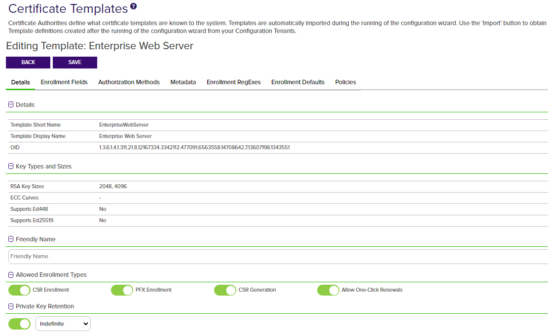Switch to Enrollment Fields tab
Screen dimensions: 548x333
[x=64, y=82]
